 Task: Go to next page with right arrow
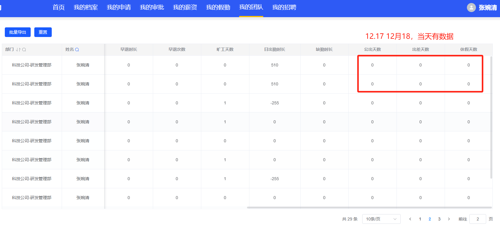449,219
